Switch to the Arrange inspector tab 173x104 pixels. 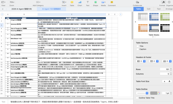click(x=169, y=9)
